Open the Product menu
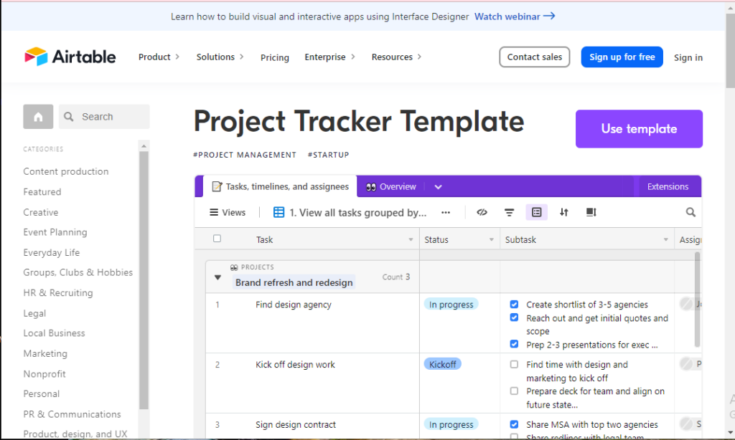 (159, 57)
